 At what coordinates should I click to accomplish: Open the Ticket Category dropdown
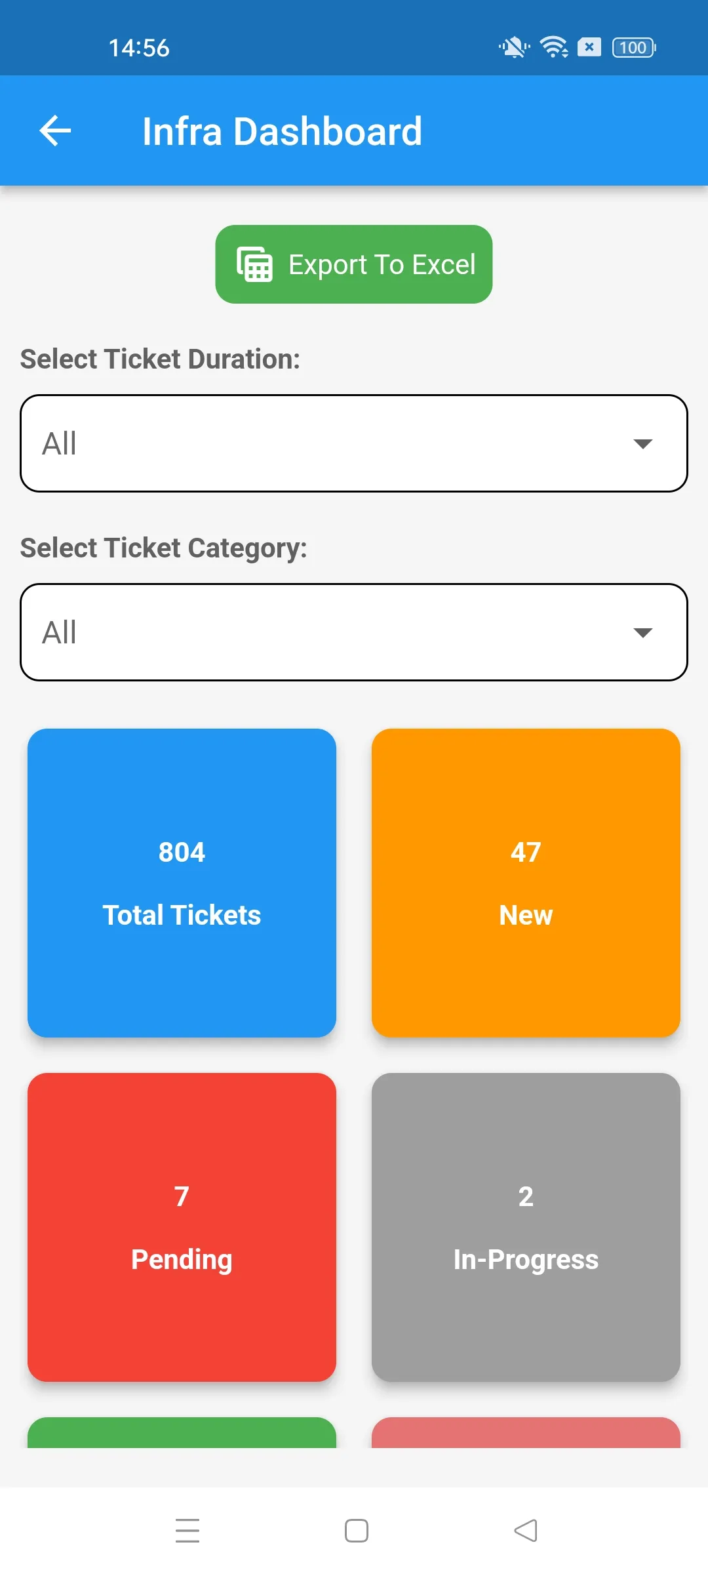click(x=354, y=632)
